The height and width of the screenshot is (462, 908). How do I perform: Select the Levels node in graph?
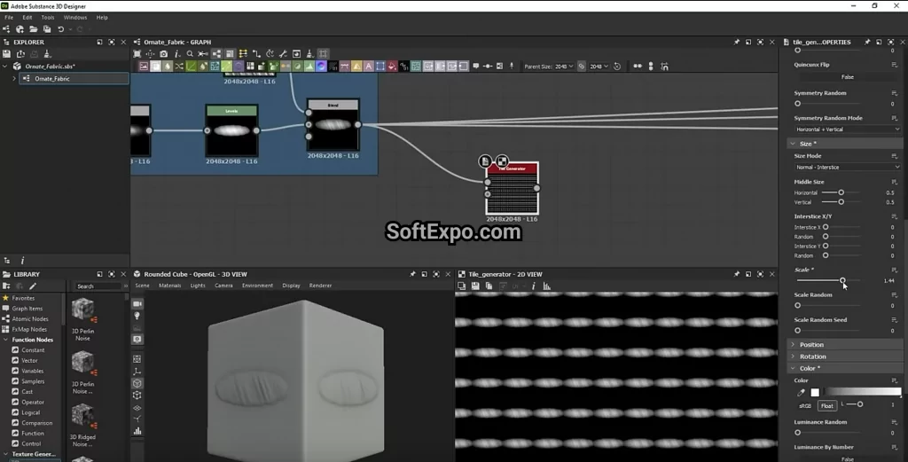click(231, 130)
